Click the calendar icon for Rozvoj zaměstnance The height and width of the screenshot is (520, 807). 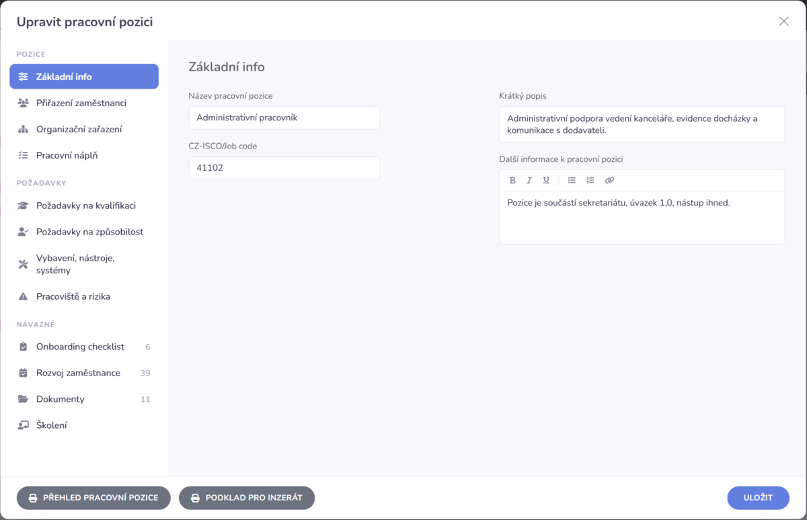24,373
